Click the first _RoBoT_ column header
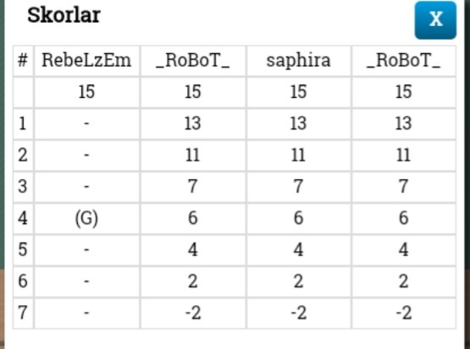Image resolution: width=470 pixels, height=349 pixels. click(193, 61)
